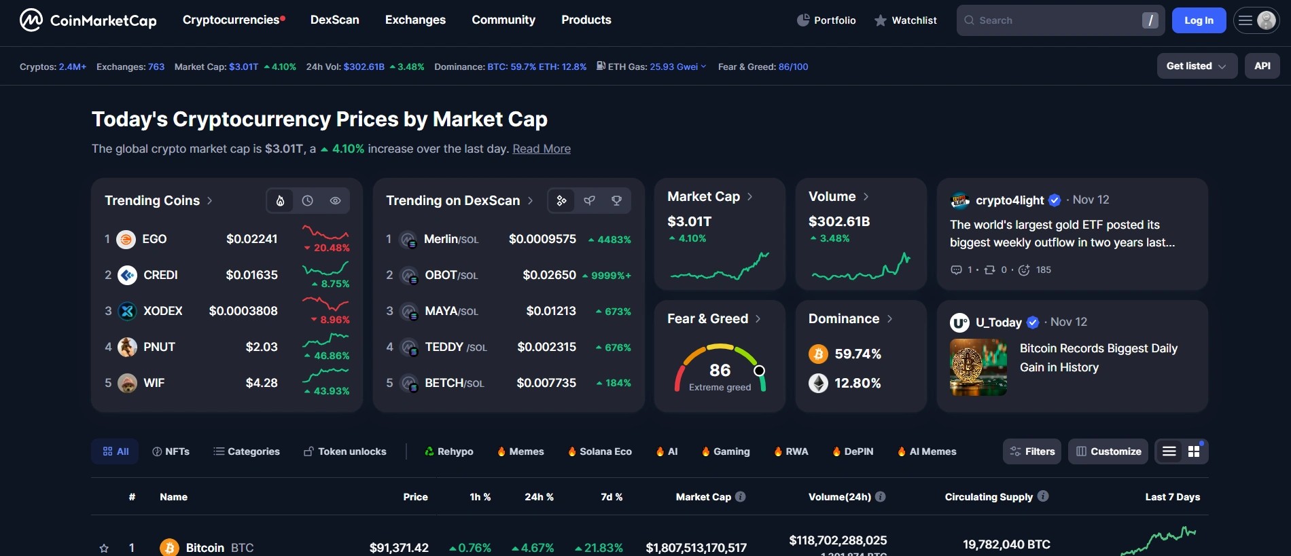
Task: Open the user avatar menu
Action: point(1266,20)
